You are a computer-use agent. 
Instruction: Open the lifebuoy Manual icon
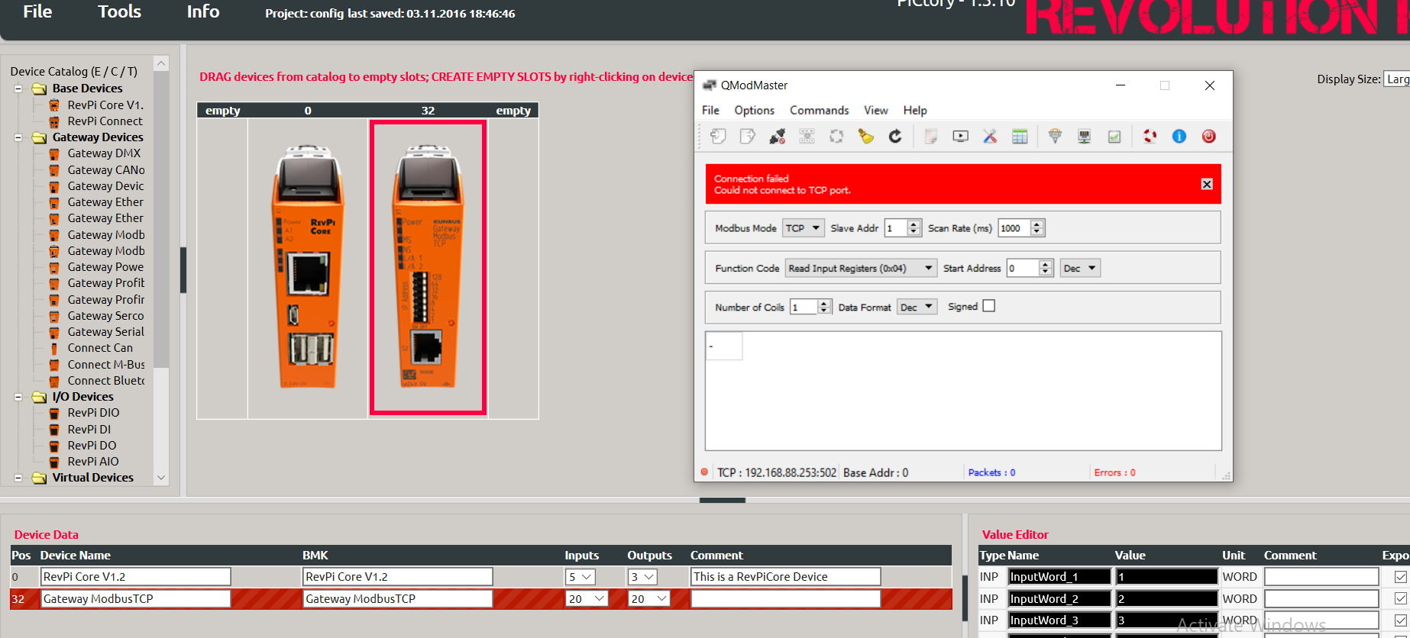tap(1150, 136)
